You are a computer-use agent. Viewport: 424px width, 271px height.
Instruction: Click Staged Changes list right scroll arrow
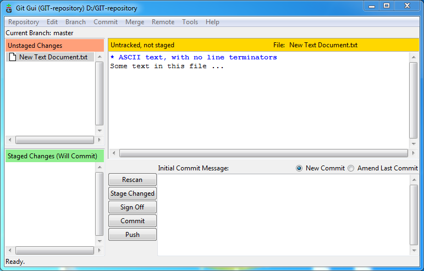coord(99,251)
